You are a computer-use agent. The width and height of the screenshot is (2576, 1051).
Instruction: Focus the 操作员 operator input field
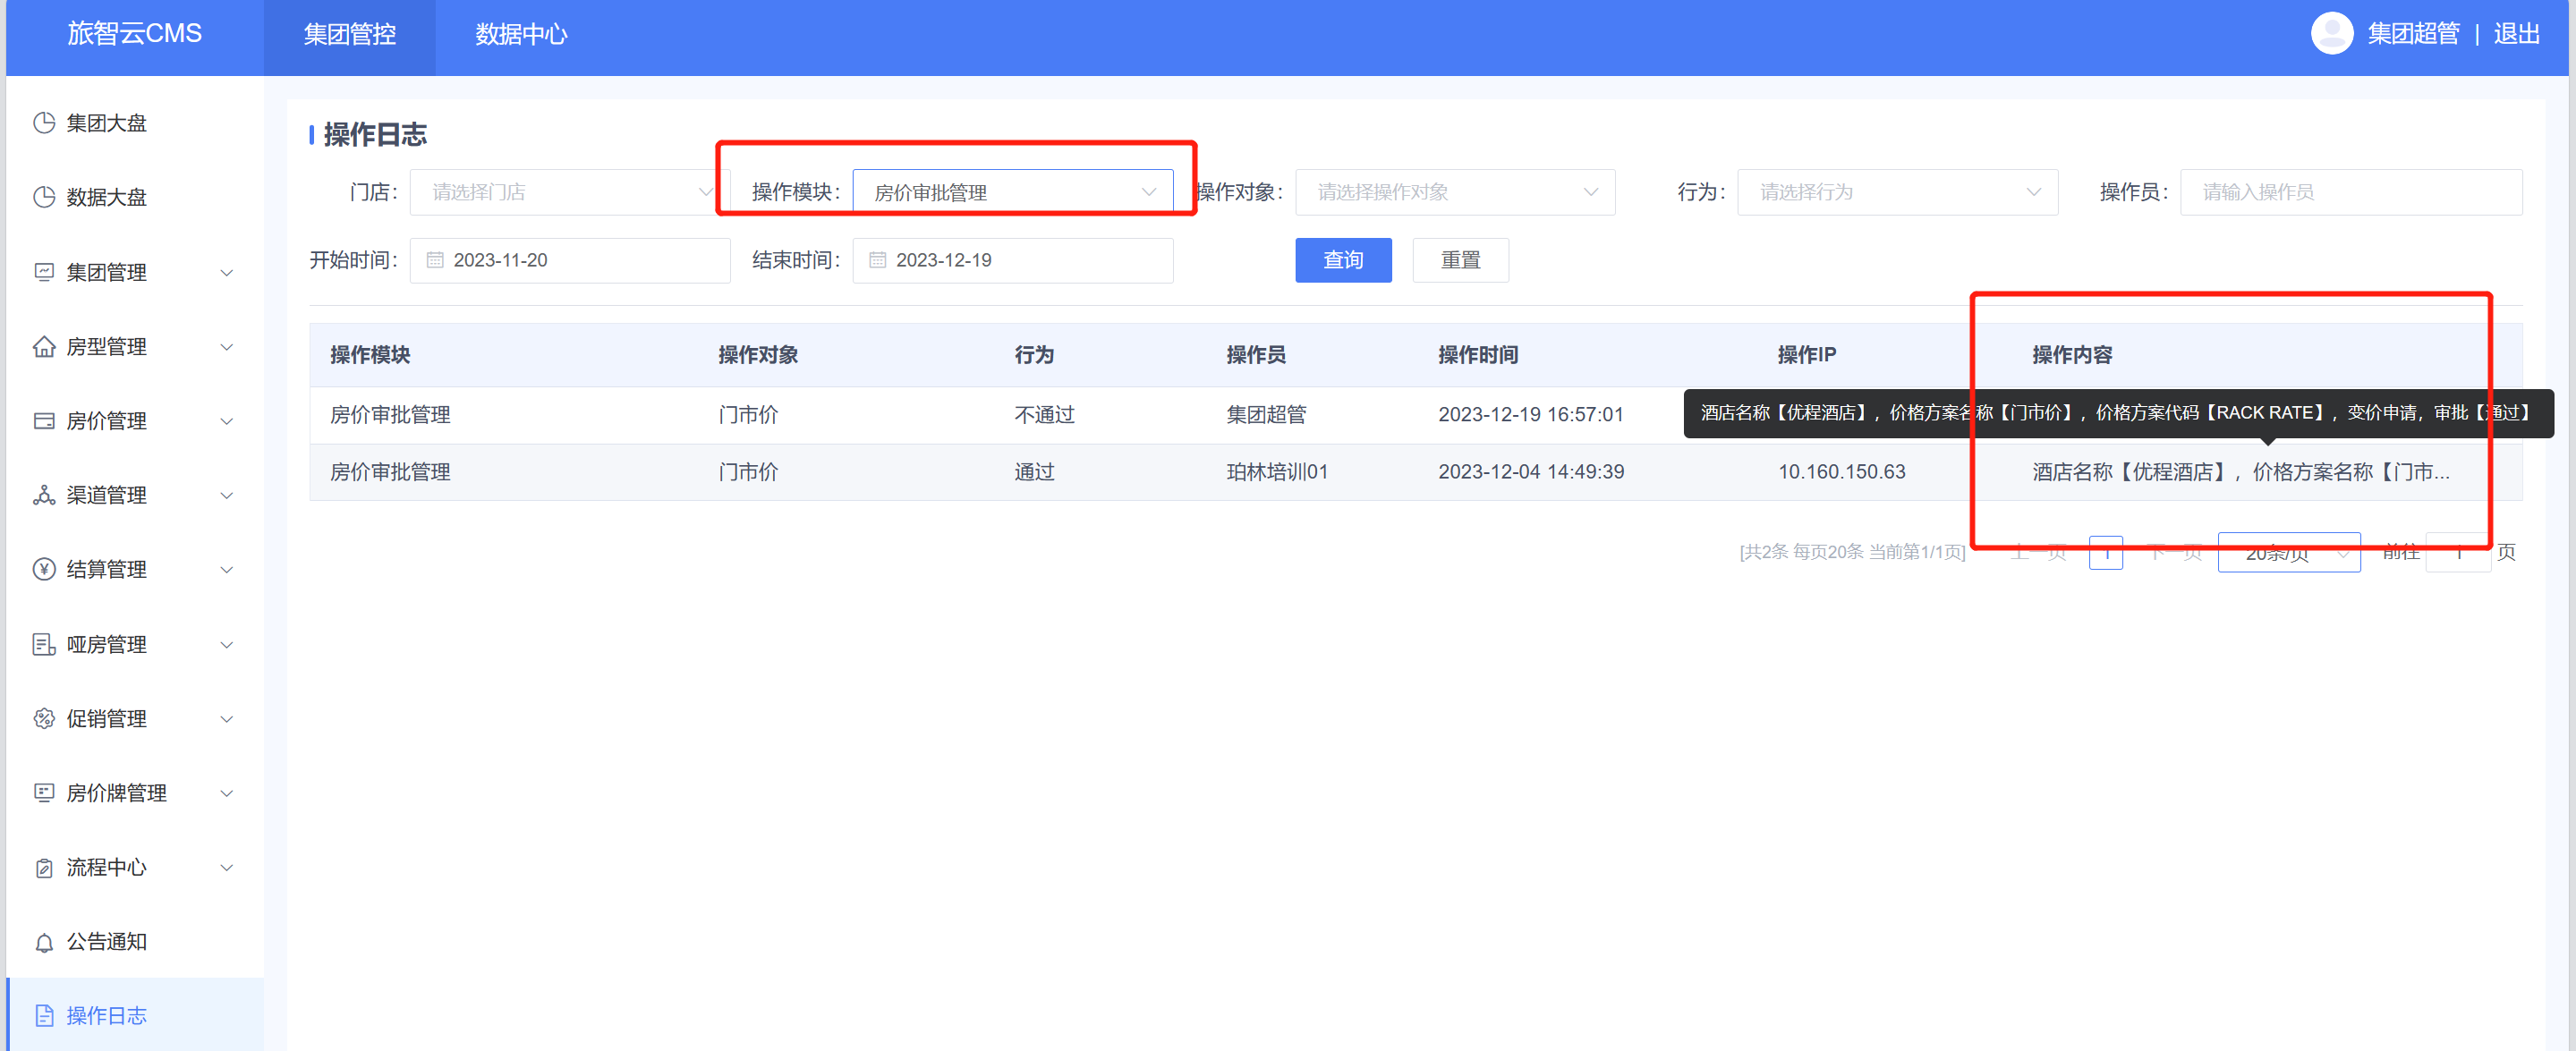(2351, 192)
